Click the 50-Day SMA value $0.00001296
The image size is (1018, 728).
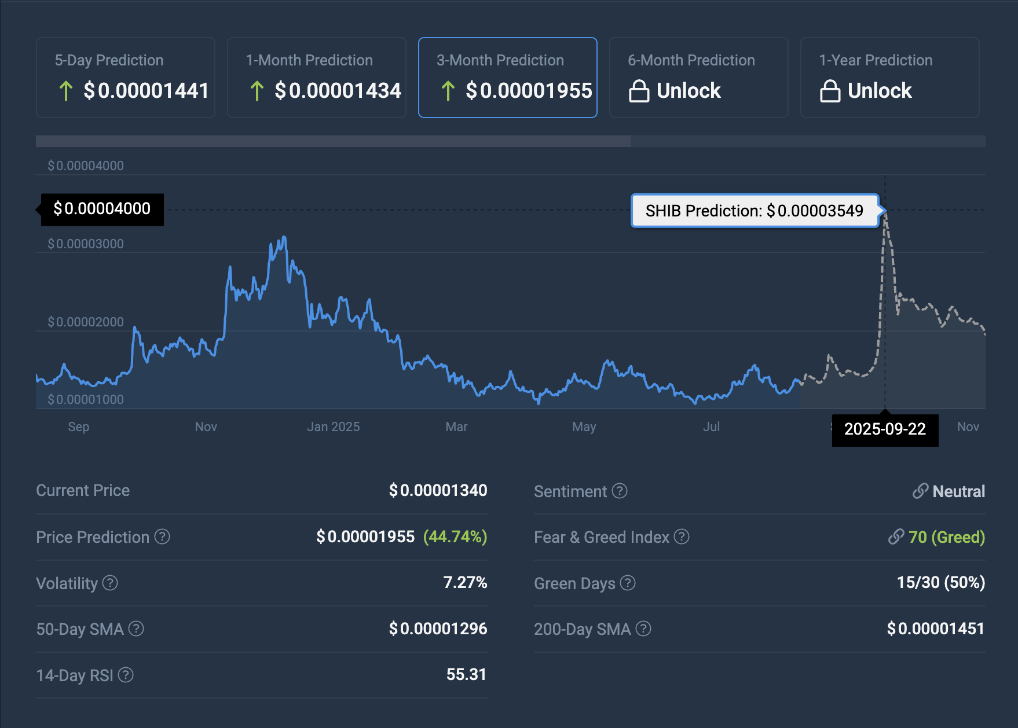[x=438, y=628]
